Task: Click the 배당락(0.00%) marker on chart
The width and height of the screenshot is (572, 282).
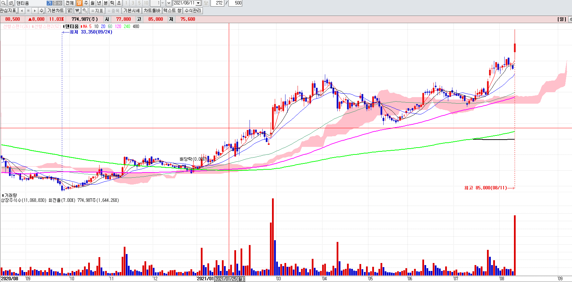Action: coord(193,159)
